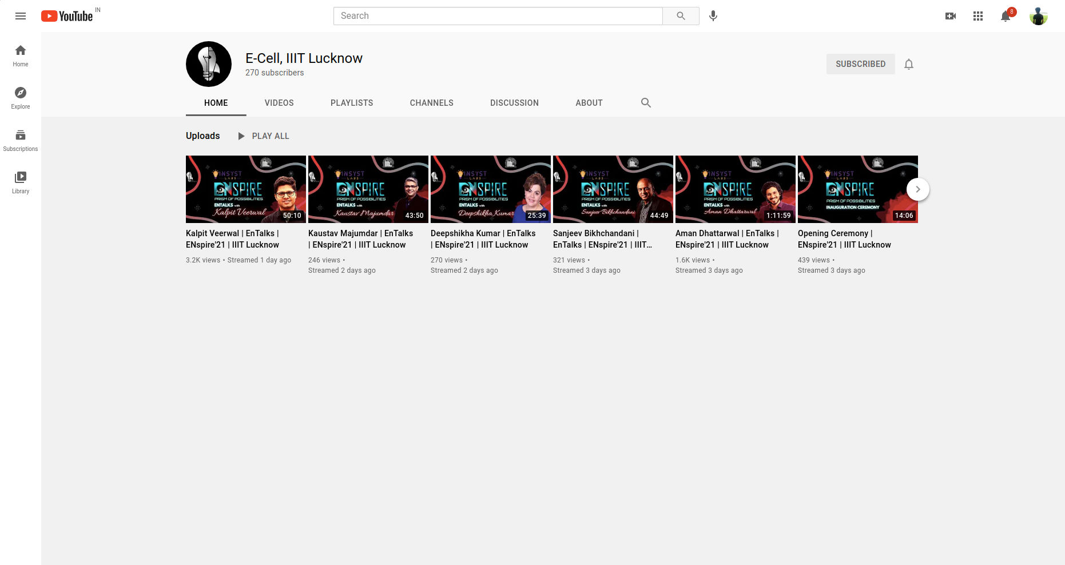This screenshot has width=1065, height=565.
Task: Click the search magnifier button
Action: pos(681,16)
